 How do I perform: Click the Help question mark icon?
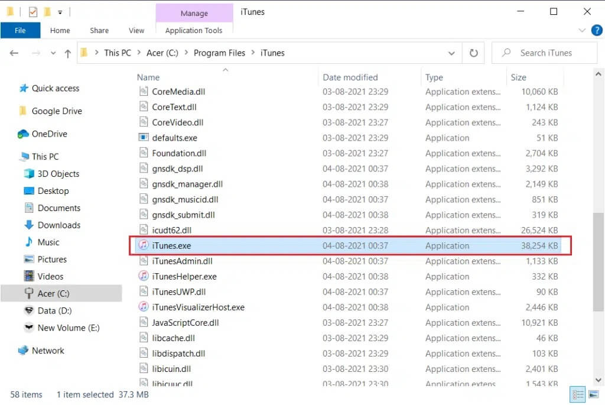pos(597,30)
